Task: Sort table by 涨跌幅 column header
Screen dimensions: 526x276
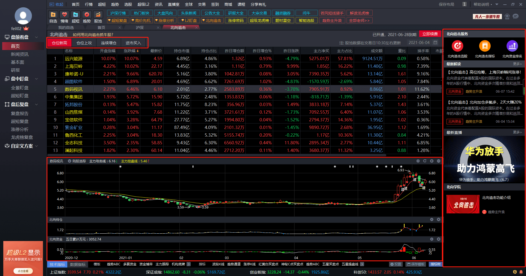Action: 131,51
